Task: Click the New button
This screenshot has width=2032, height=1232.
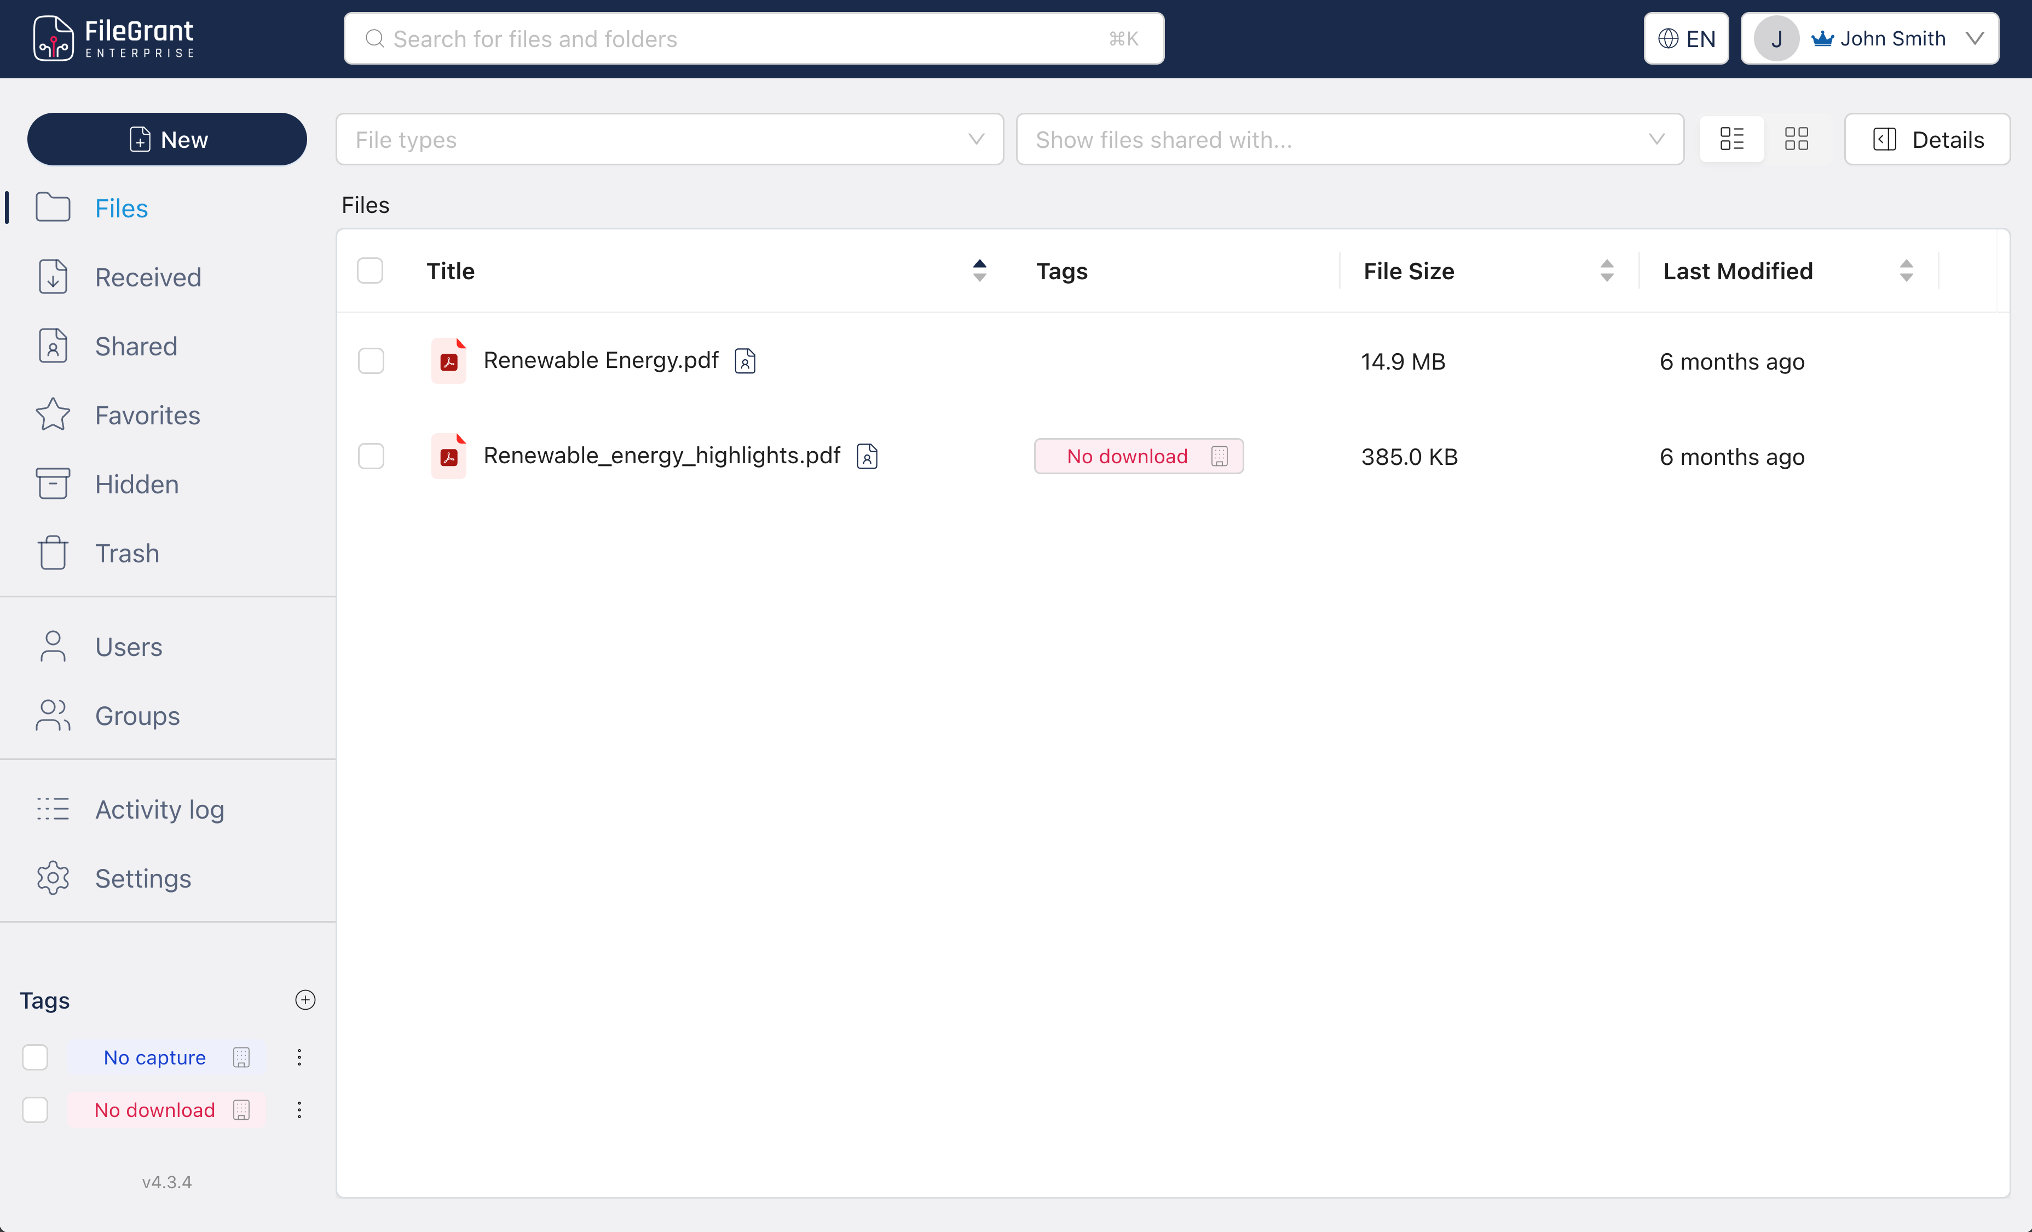Action: (x=166, y=139)
